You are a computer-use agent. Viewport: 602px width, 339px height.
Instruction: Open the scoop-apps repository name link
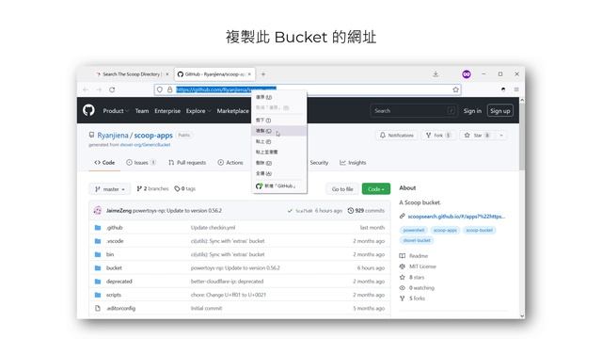click(153, 136)
